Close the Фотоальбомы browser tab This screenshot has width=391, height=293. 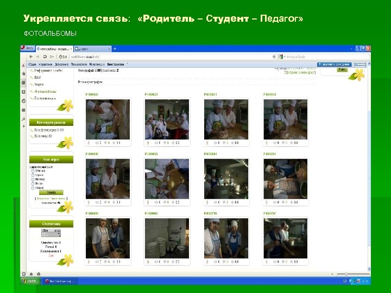(x=71, y=49)
